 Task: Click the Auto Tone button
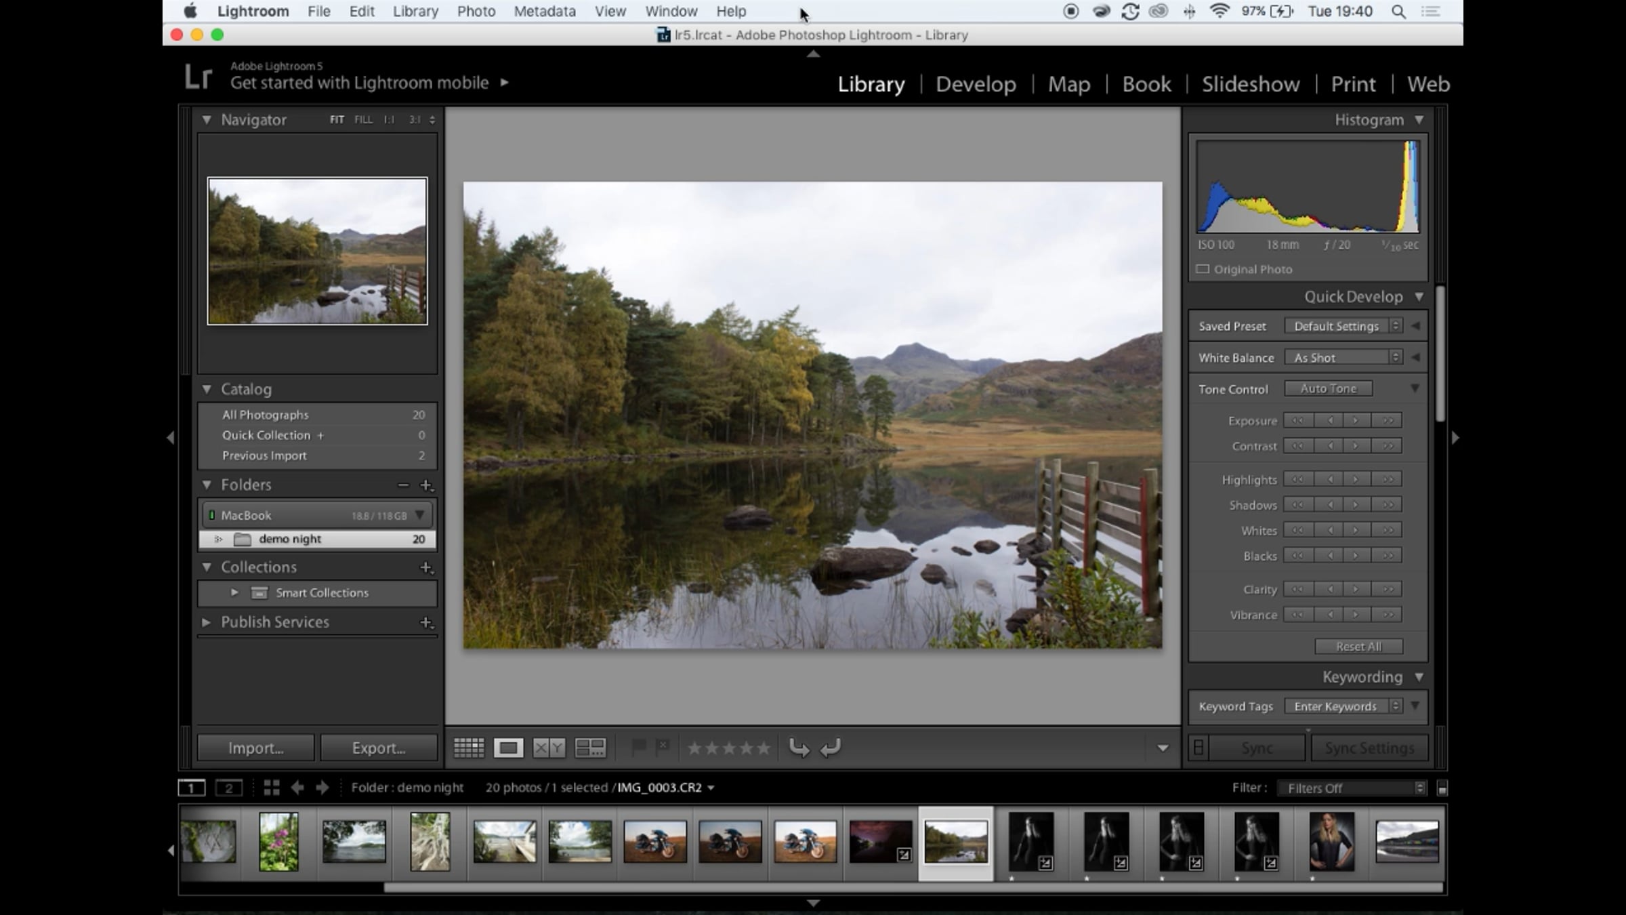pyautogui.click(x=1328, y=388)
